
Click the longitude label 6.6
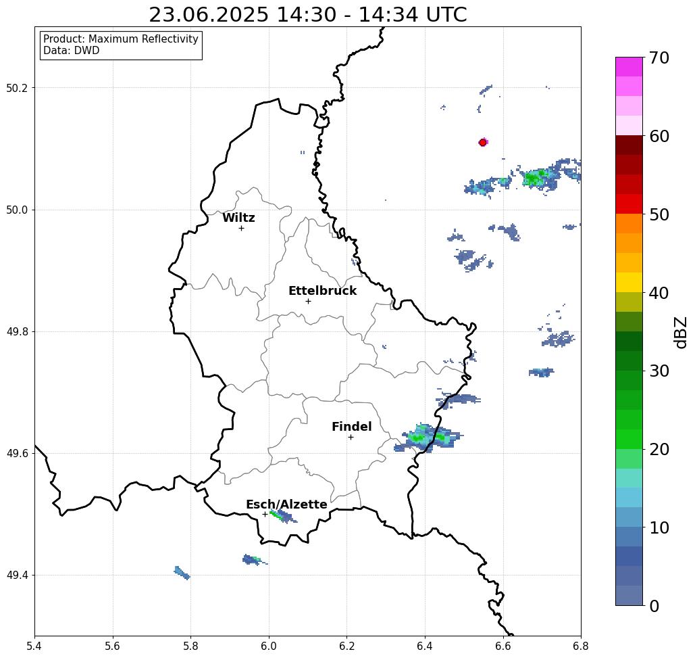point(503,646)
